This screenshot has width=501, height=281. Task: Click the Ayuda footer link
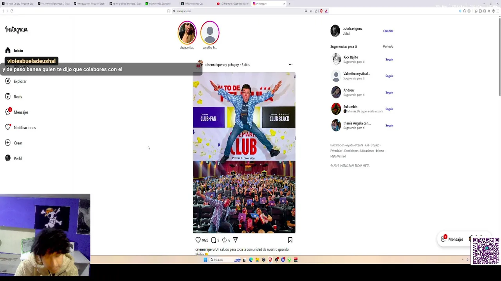coord(350,145)
